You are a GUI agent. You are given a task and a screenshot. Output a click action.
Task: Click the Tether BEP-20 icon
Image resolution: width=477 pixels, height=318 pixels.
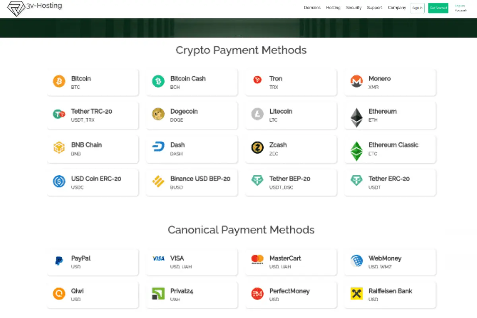tap(257, 181)
